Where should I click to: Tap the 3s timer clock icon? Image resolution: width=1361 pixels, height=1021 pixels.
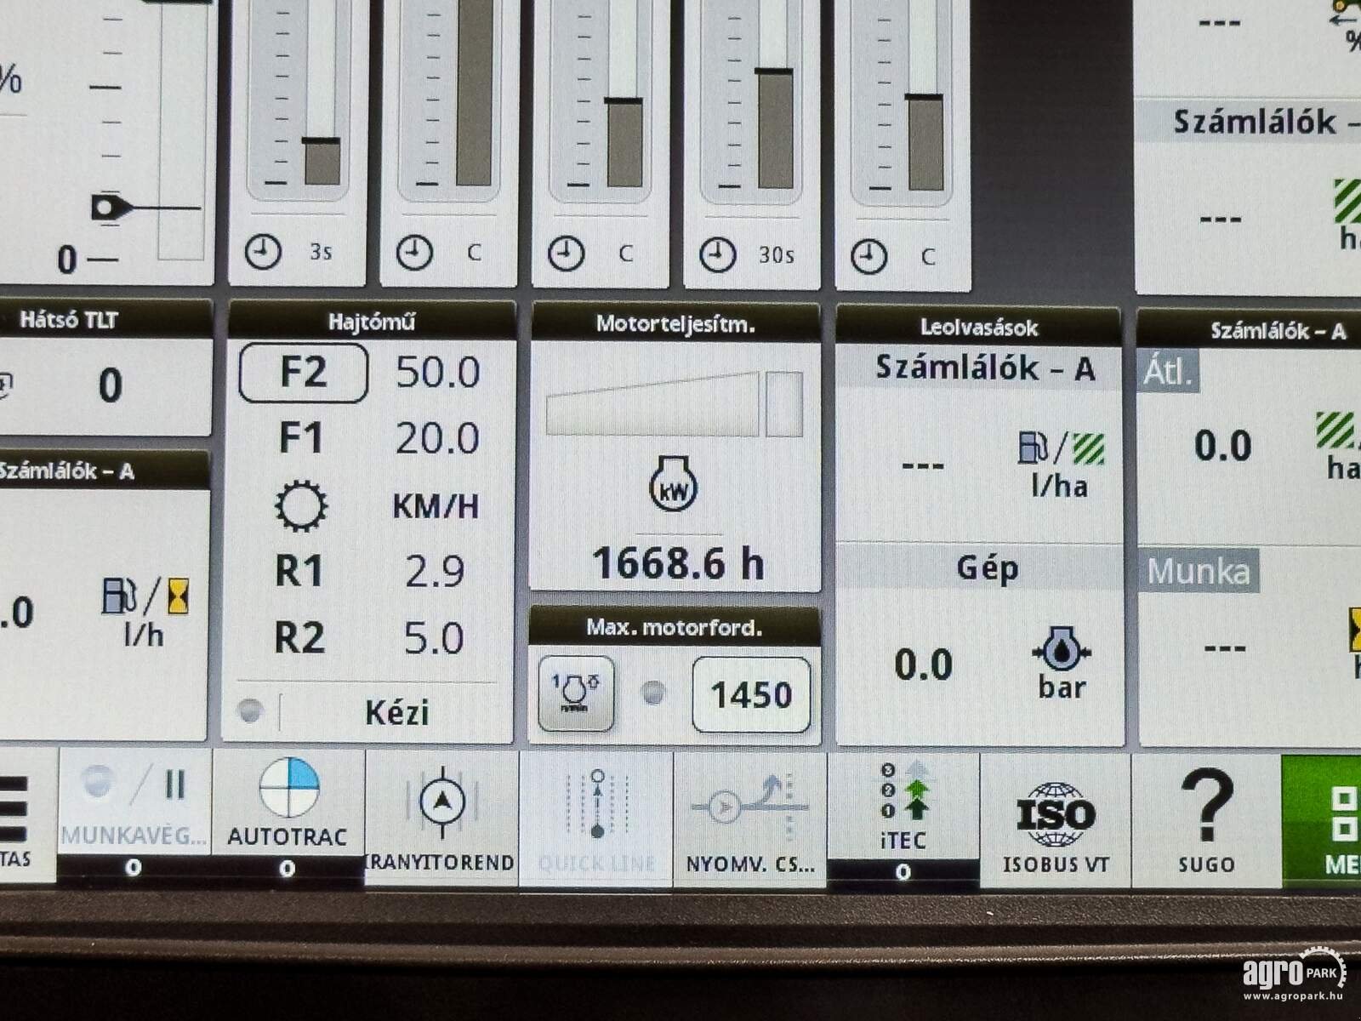(x=264, y=253)
